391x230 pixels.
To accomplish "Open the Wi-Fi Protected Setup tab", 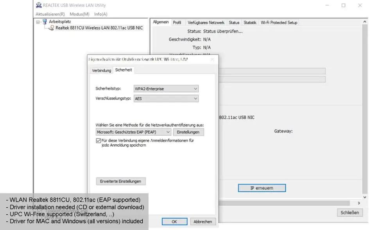I will coord(279,22).
